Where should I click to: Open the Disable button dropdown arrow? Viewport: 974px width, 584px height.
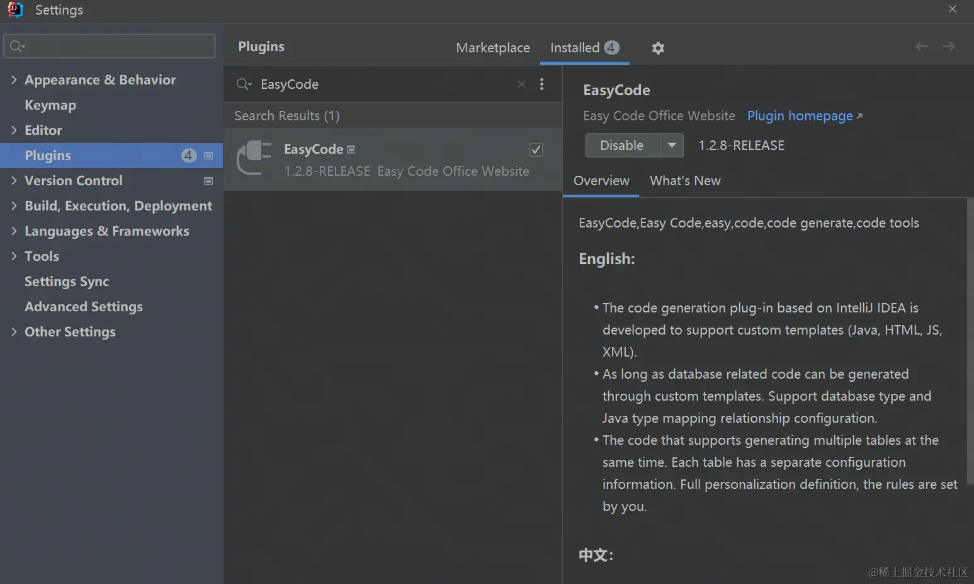(x=672, y=146)
